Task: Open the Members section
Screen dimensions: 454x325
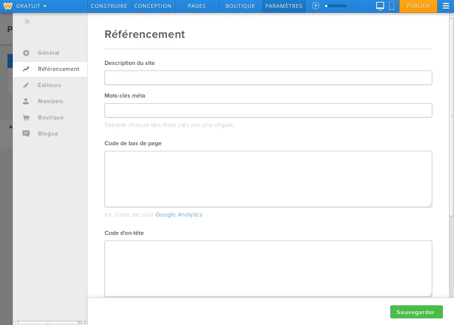Action: [50, 101]
